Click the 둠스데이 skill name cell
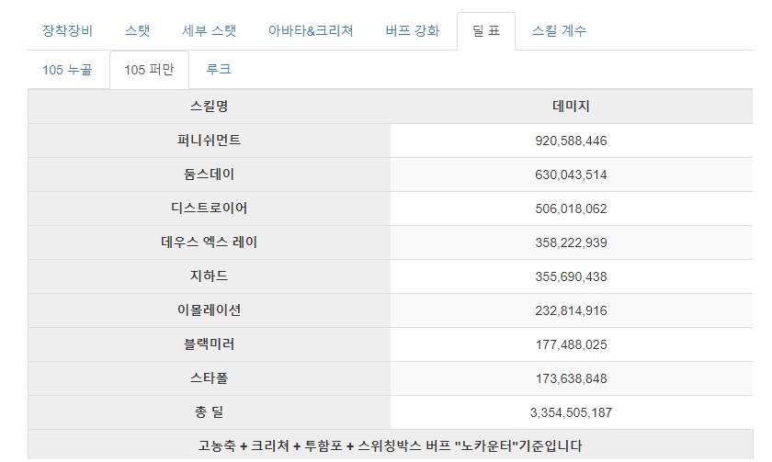The image size is (772, 462). coord(210,175)
